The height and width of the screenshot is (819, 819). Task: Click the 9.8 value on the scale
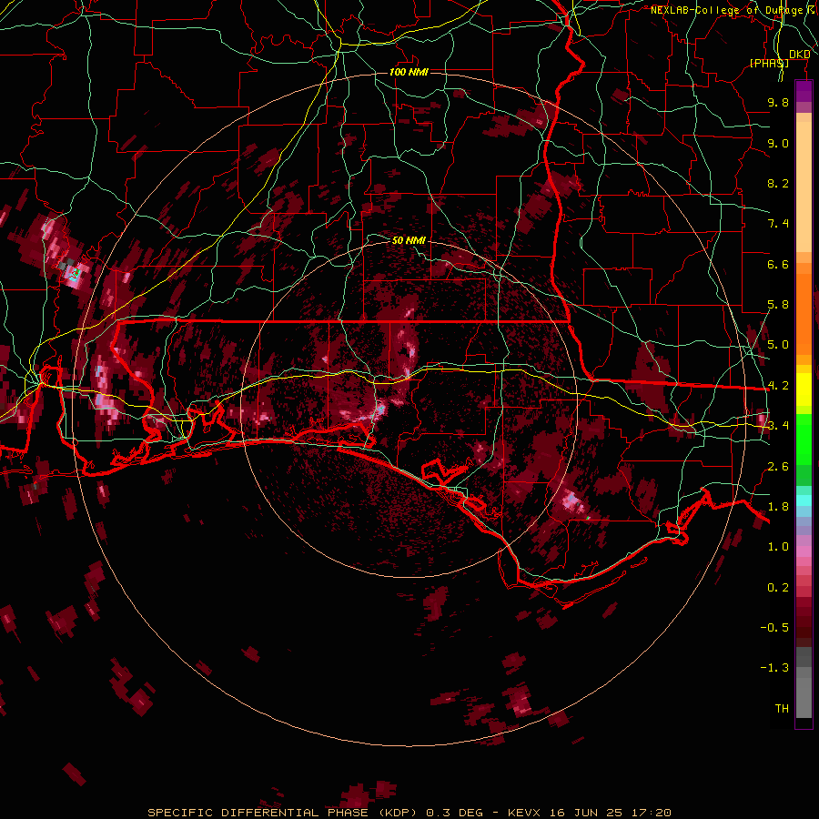point(778,102)
